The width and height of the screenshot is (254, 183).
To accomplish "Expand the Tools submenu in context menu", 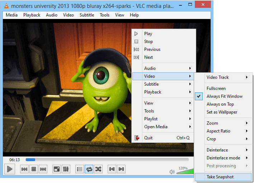I will point(163,111).
